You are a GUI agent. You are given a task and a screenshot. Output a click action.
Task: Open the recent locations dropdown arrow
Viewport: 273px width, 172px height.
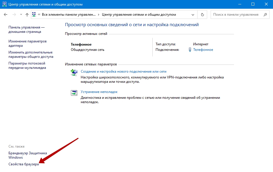(21, 15)
